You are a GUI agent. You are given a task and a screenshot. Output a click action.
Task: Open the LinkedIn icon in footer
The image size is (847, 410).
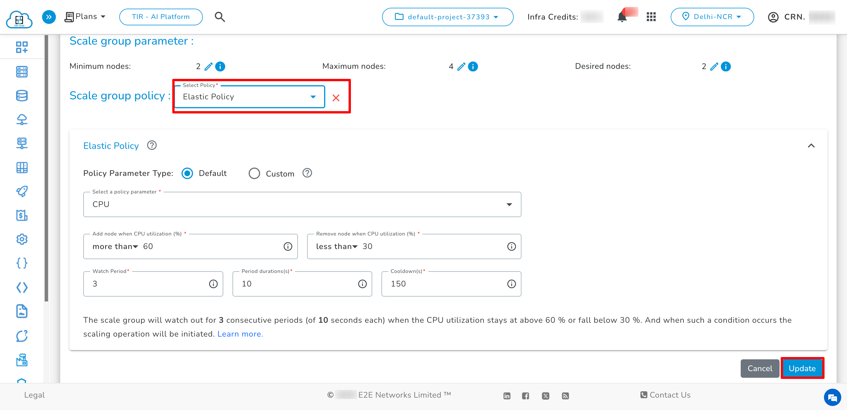[507, 396]
